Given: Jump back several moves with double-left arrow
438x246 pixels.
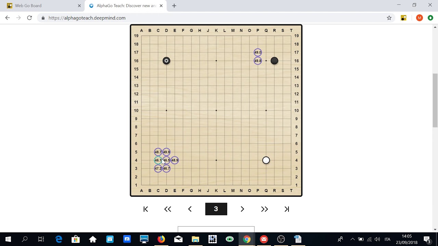Looking at the screenshot, I should pos(168,209).
